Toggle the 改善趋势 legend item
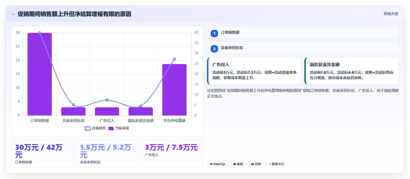This screenshot has height=179, width=410. tap(95, 128)
